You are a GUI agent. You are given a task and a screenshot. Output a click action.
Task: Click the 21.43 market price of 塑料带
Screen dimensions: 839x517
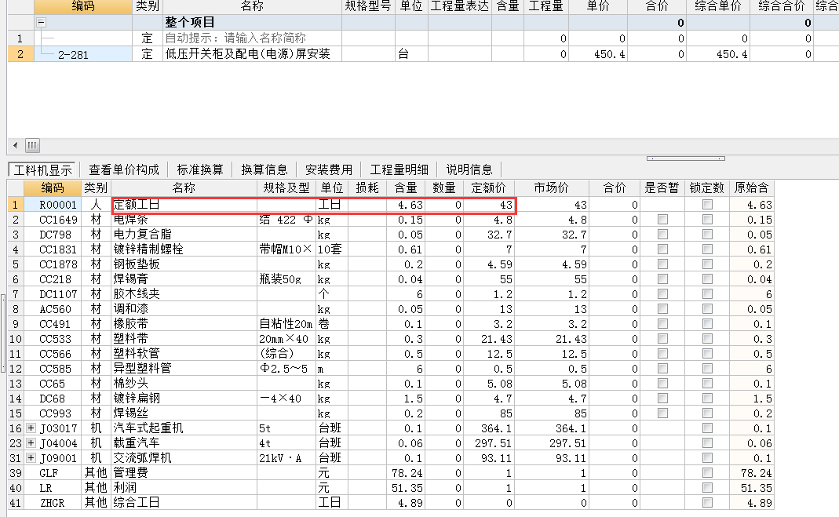tap(551, 339)
